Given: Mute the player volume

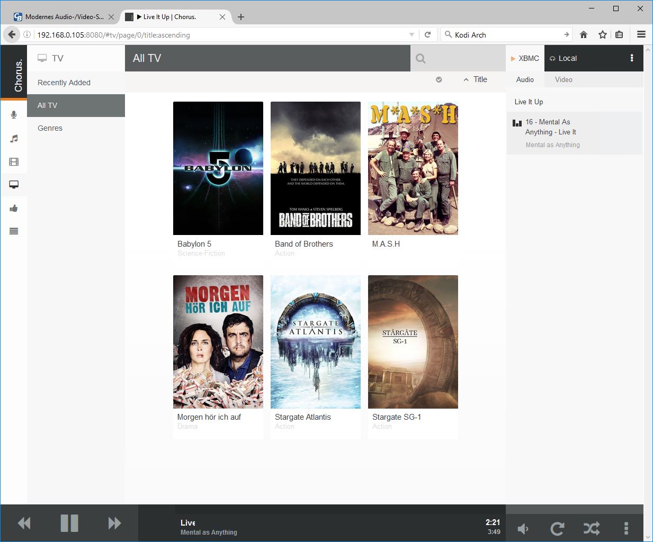Looking at the screenshot, I should click(523, 528).
